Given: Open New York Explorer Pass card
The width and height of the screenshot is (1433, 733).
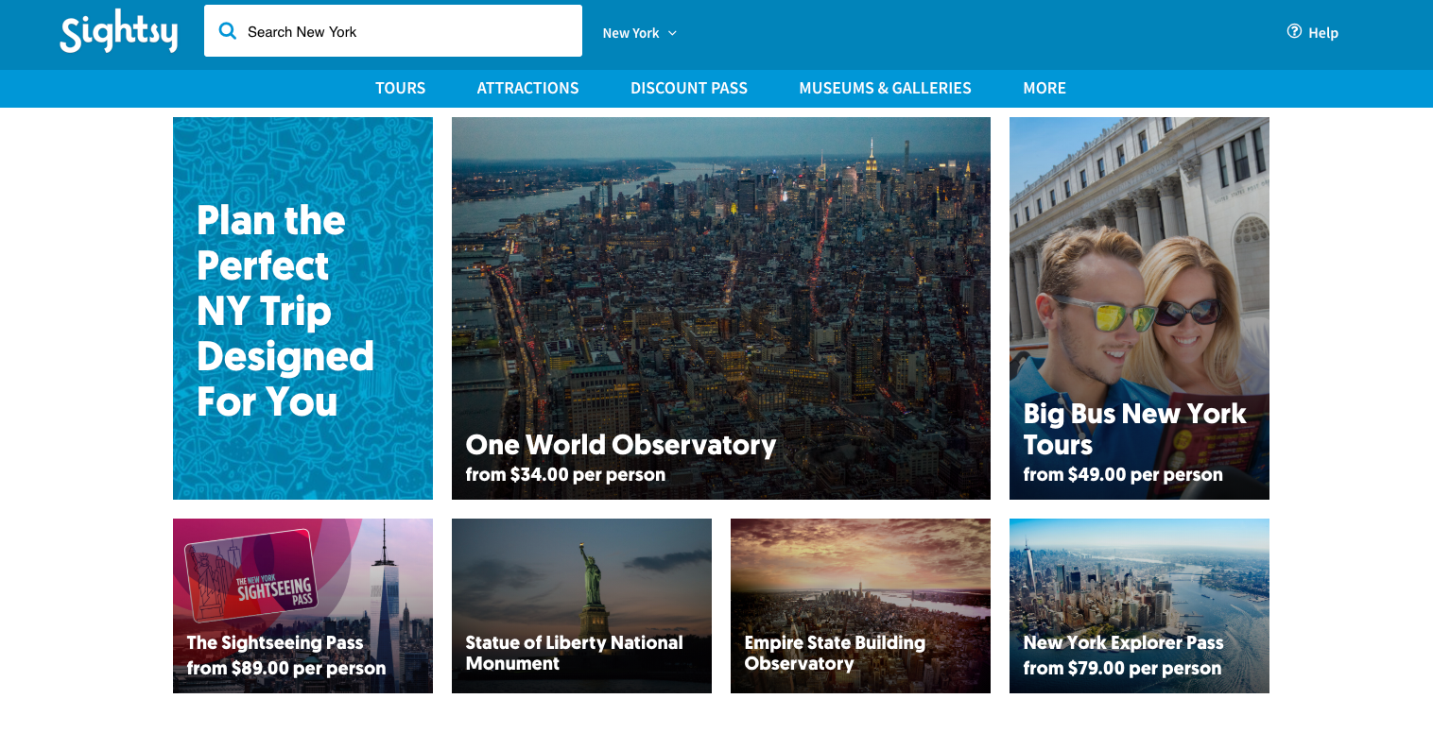Looking at the screenshot, I should click(x=1139, y=605).
